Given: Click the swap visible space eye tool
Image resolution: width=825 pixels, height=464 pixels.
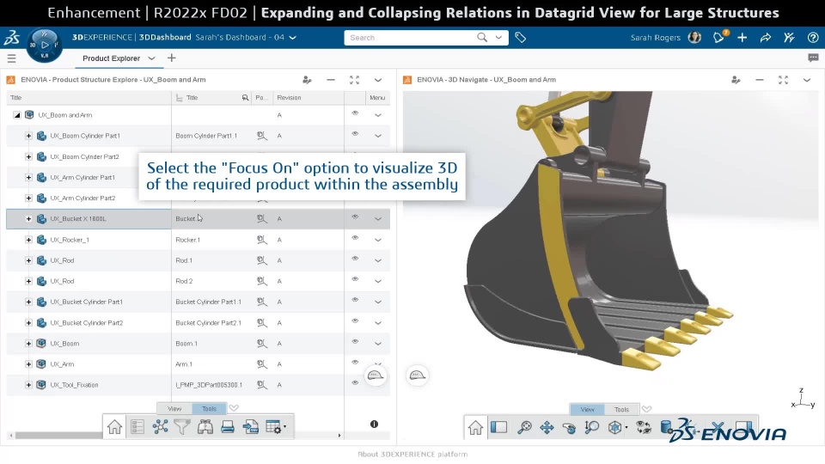Looking at the screenshot, I should [x=644, y=427].
